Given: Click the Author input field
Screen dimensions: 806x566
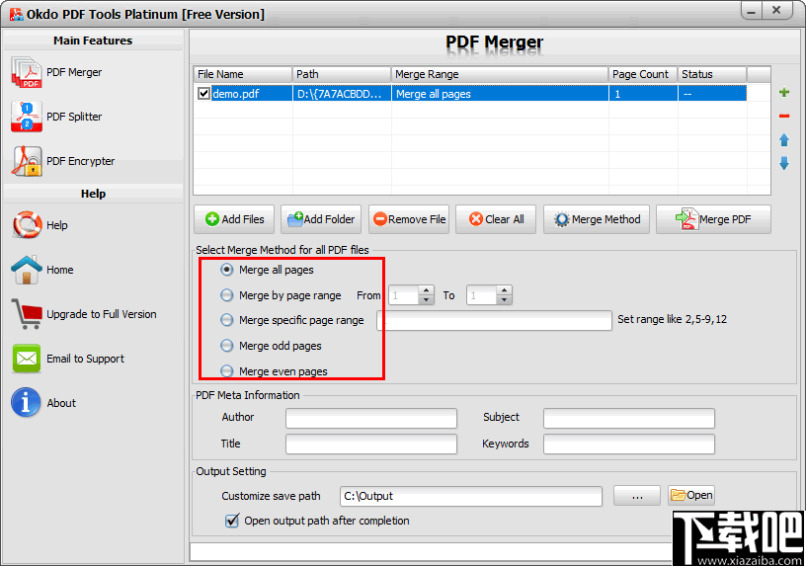Looking at the screenshot, I should point(371,418).
